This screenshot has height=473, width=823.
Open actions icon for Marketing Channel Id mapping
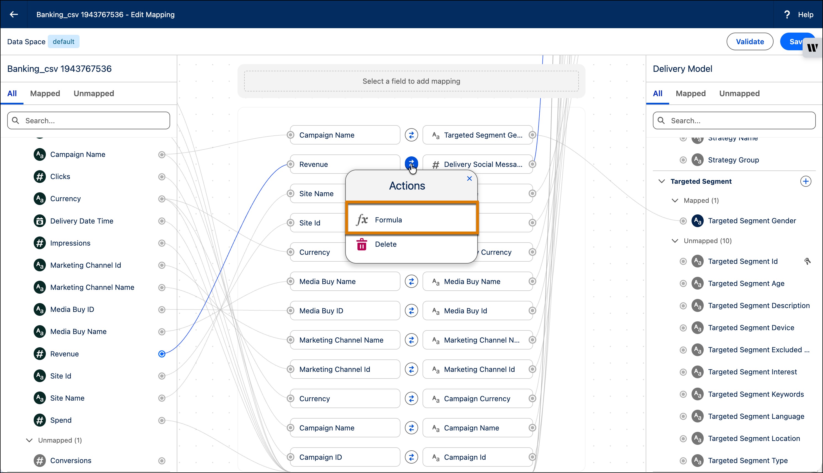[411, 369]
